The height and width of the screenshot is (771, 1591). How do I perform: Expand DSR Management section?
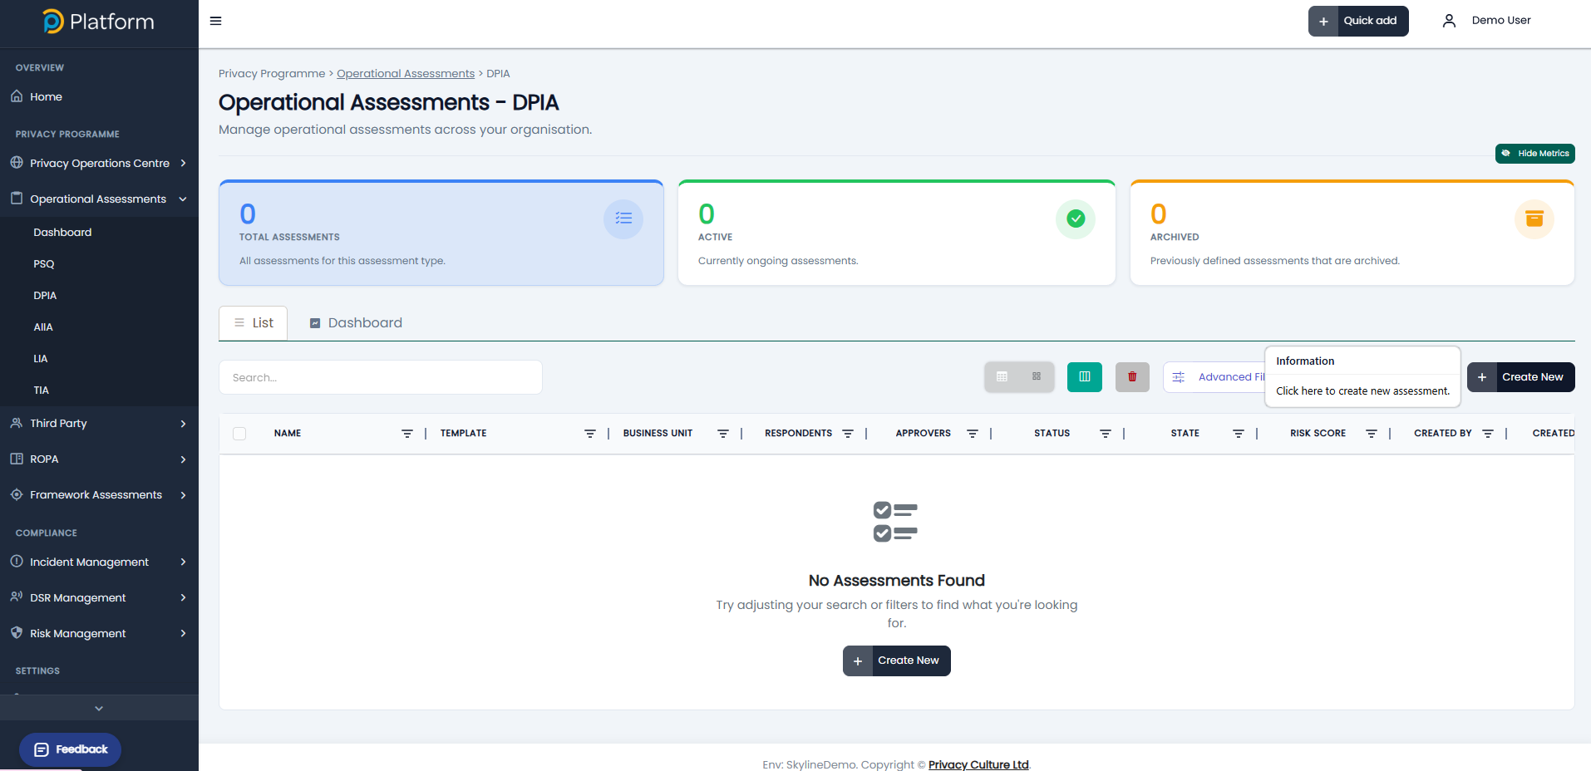100,598
